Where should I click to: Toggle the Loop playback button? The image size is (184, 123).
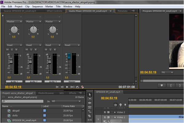[78, 87]
